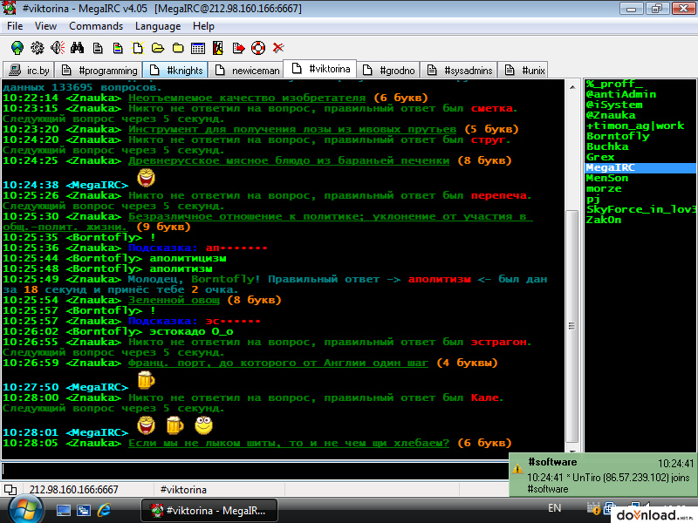Click the globe connect-to-server toolbar icon

click(x=17, y=48)
